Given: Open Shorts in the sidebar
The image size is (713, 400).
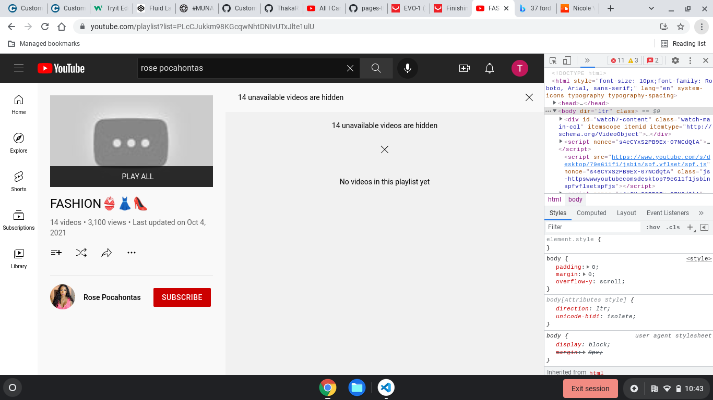Looking at the screenshot, I should pos(19,182).
